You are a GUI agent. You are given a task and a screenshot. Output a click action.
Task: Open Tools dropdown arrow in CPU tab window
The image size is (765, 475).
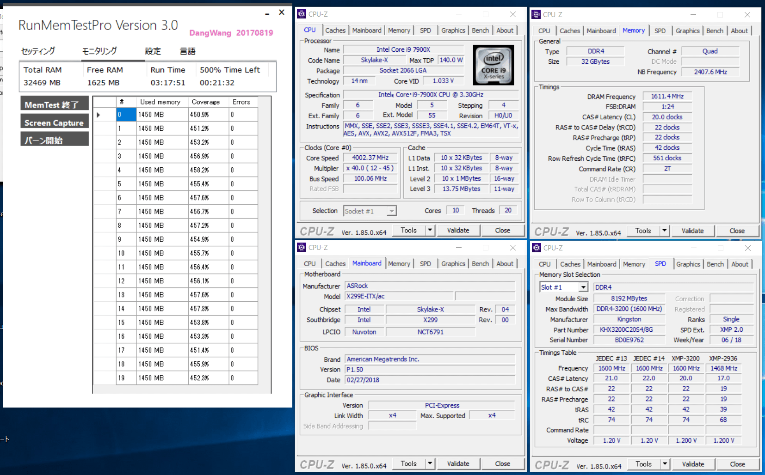click(430, 230)
